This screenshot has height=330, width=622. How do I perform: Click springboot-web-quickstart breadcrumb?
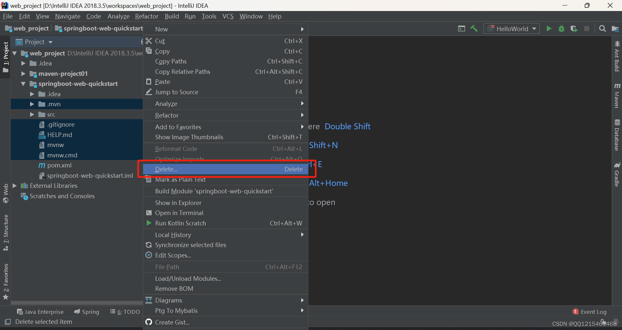pos(99,28)
